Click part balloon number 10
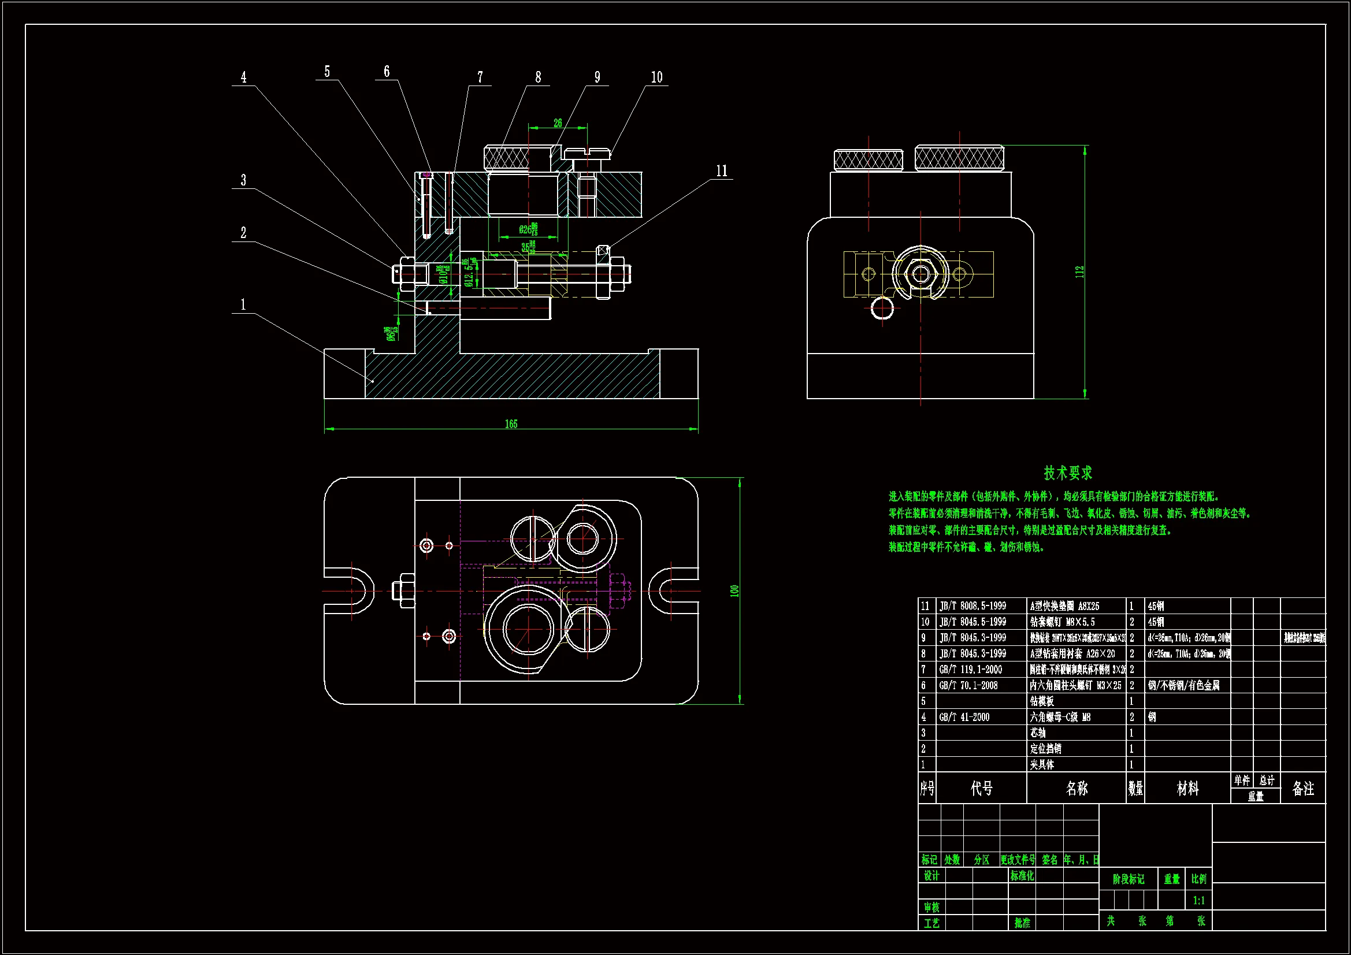The width and height of the screenshot is (1351, 955). (656, 77)
